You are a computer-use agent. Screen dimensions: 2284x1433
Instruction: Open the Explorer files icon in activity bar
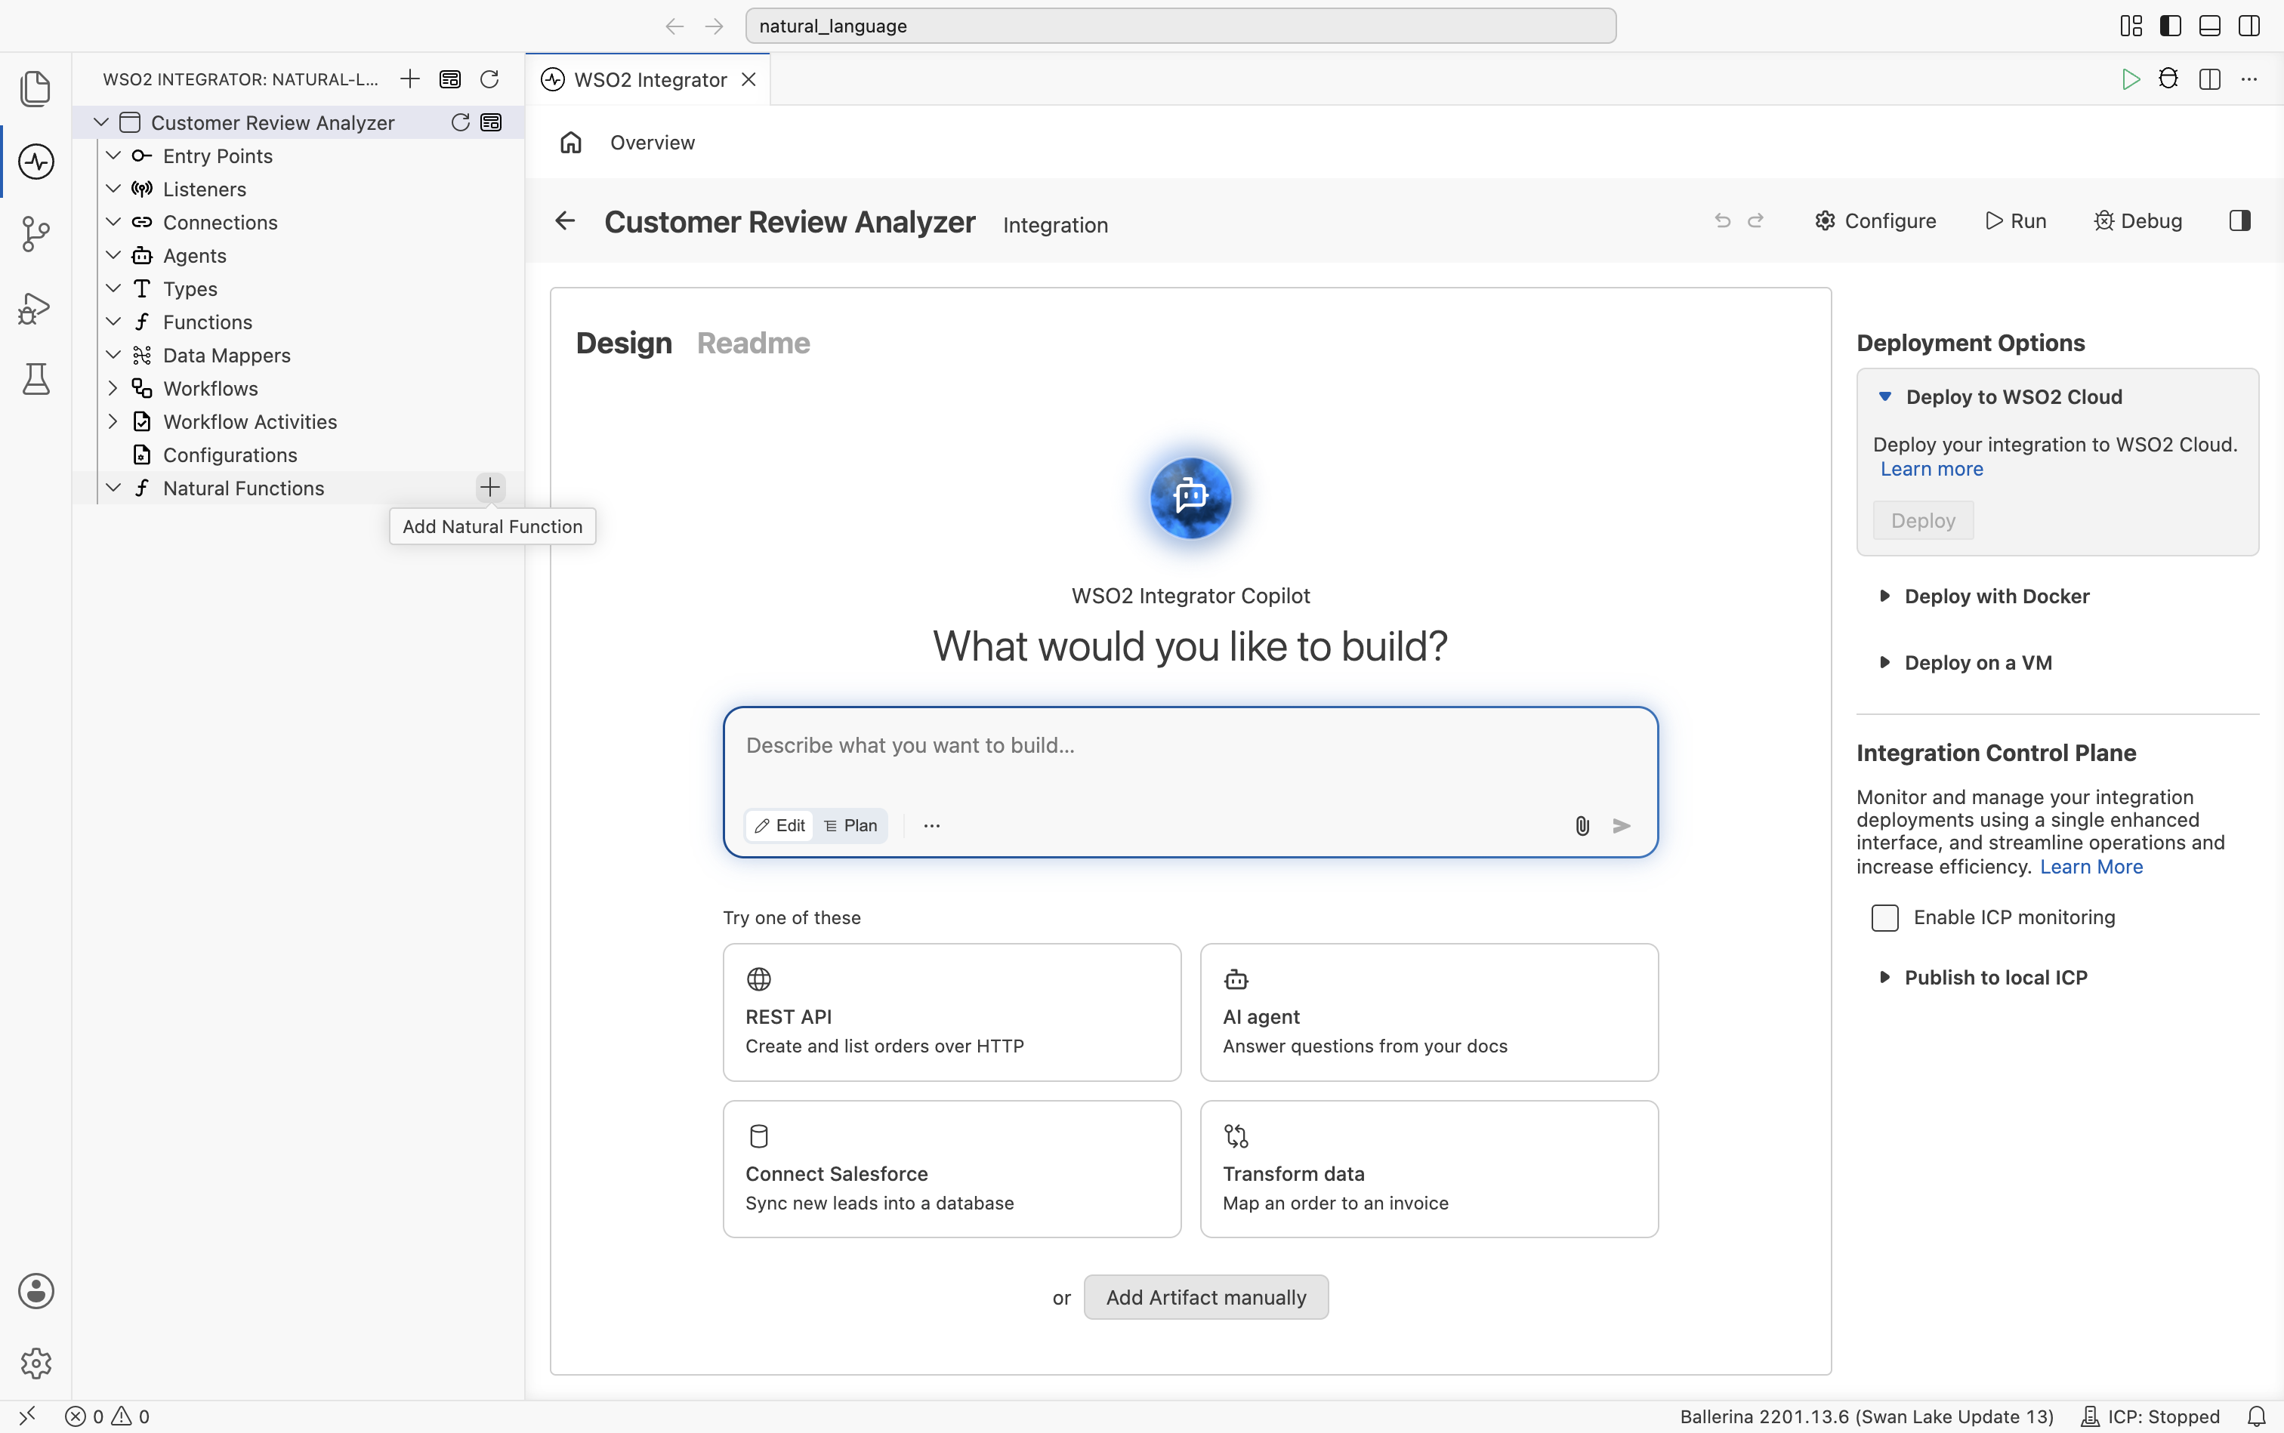(x=35, y=88)
